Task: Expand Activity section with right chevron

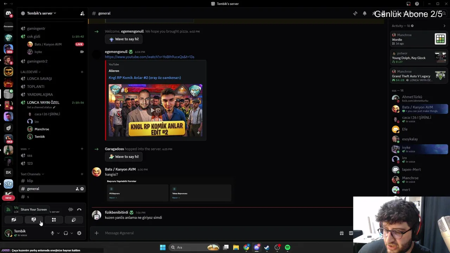Action: [x=444, y=26]
